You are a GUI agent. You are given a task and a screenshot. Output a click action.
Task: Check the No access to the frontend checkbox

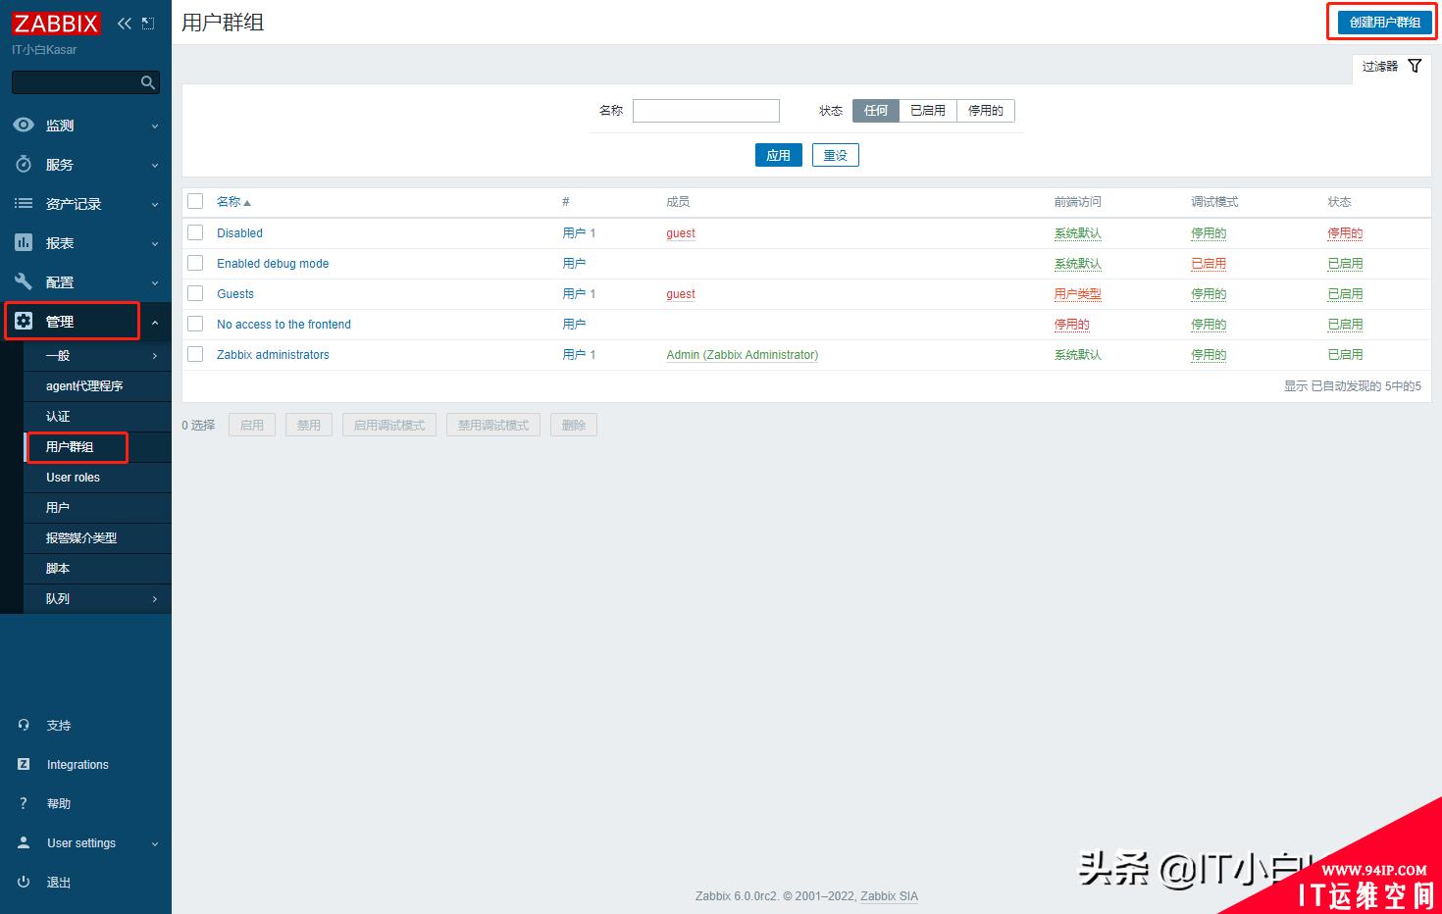195,324
